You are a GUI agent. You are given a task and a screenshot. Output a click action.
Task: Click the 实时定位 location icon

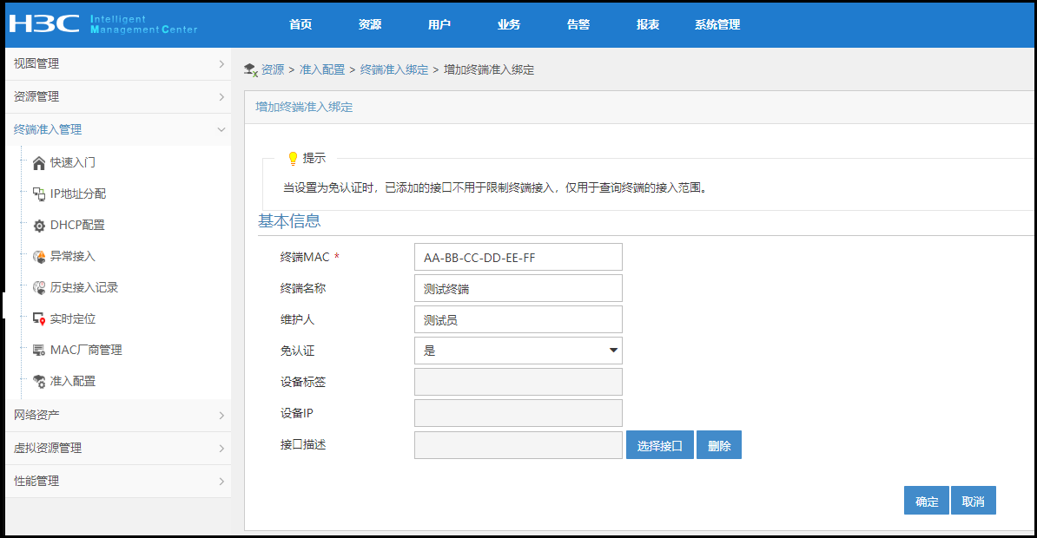[38, 319]
